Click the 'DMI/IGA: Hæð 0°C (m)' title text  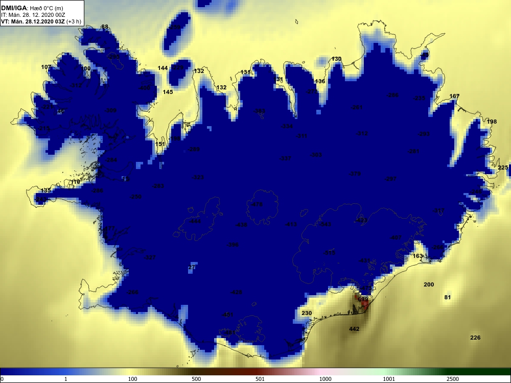coord(32,8)
